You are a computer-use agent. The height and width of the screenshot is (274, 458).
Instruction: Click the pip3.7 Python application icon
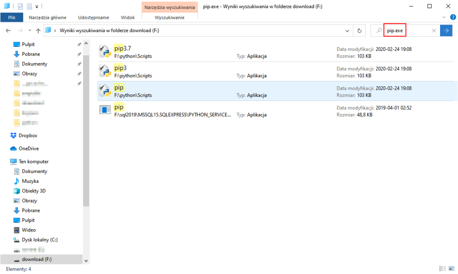click(104, 51)
